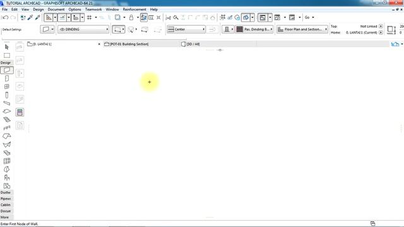The image size is (404, 227).
Task: Click the Redo arrow in the toolbar
Action: (x=13, y=18)
